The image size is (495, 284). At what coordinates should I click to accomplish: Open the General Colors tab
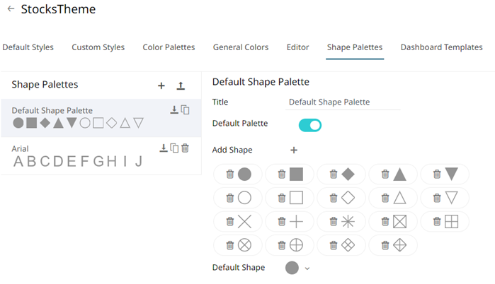[241, 47]
